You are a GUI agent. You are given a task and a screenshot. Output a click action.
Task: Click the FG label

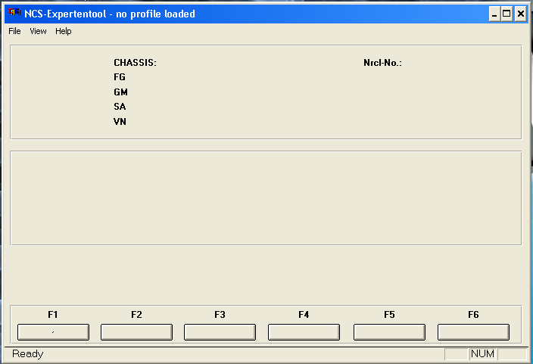tap(120, 77)
